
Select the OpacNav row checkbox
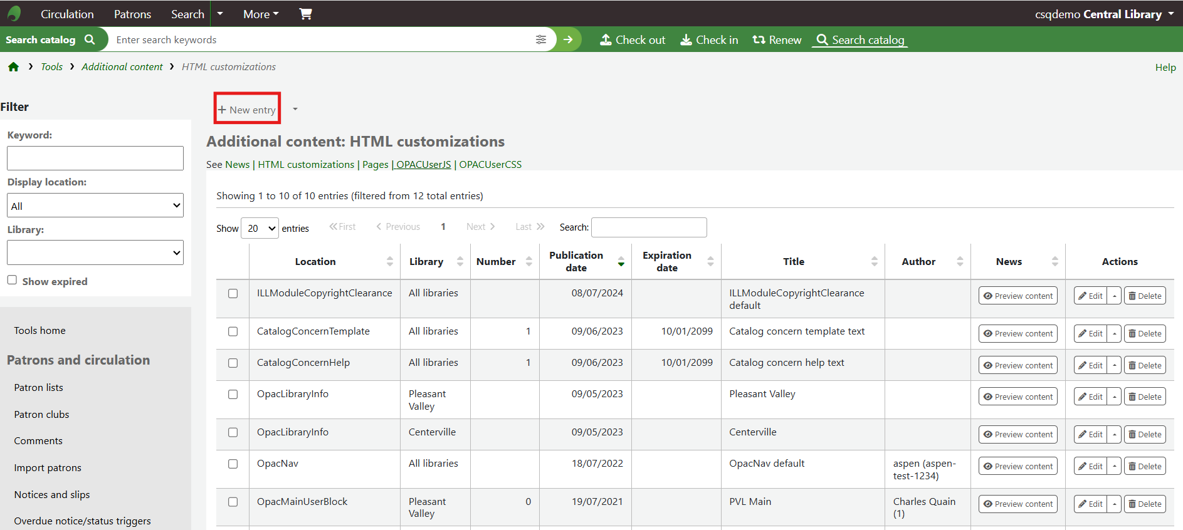[x=233, y=464]
